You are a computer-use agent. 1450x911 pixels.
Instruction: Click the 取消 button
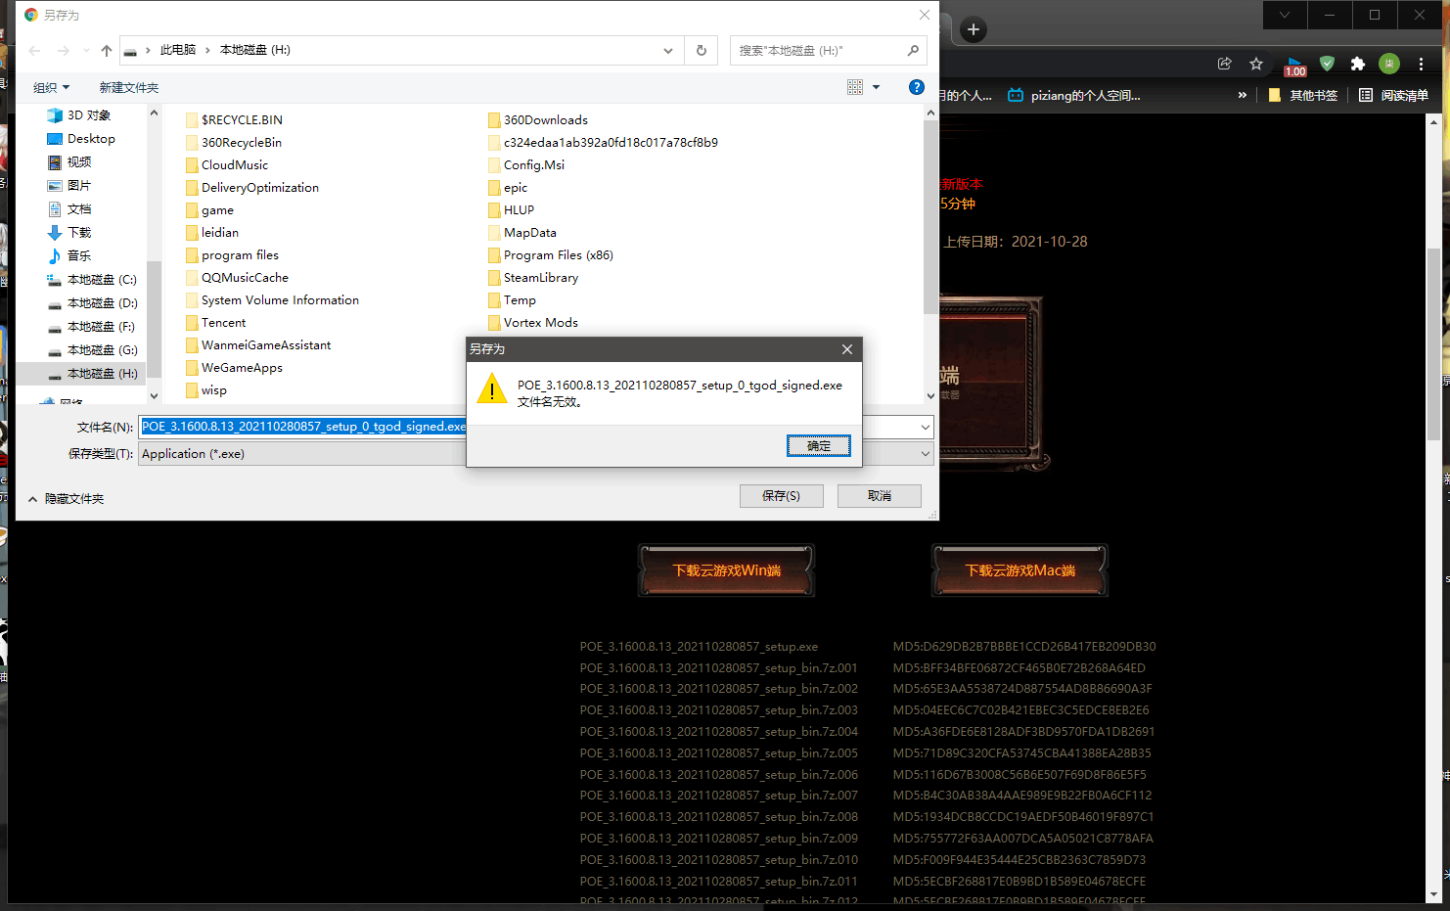pos(879,496)
